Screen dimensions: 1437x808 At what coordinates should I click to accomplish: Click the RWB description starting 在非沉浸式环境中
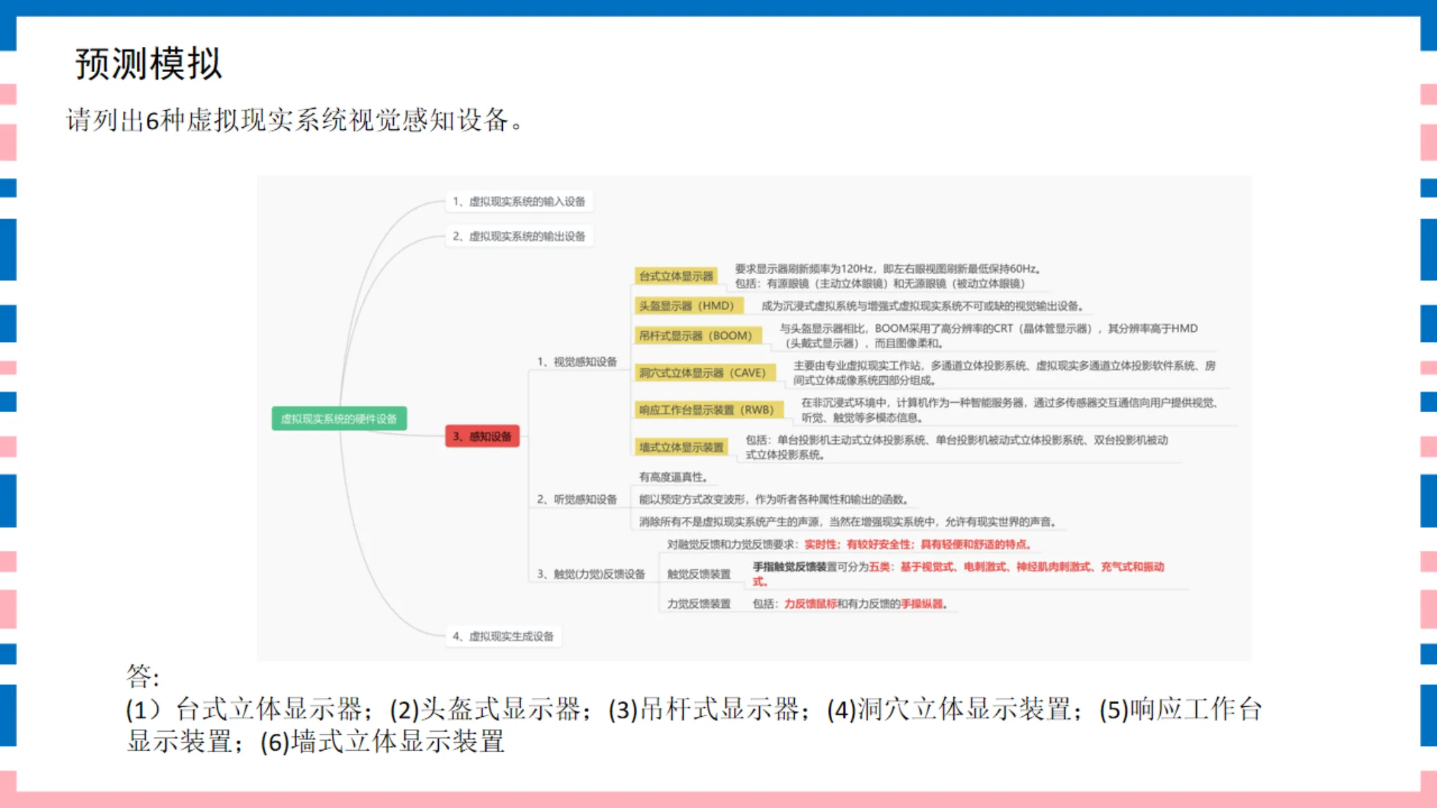(x=1009, y=409)
